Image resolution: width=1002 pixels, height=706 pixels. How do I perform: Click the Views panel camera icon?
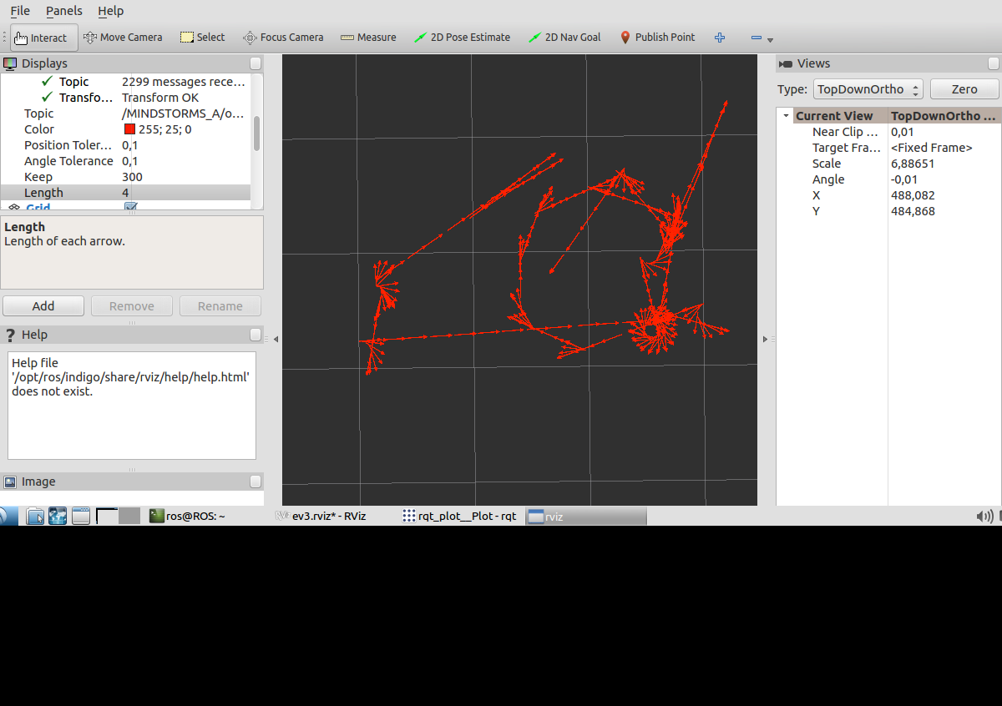pos(786,63)
